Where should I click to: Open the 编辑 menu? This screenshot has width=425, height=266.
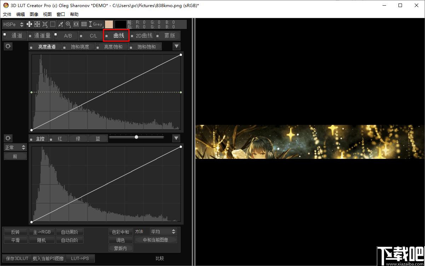[21, 15]
